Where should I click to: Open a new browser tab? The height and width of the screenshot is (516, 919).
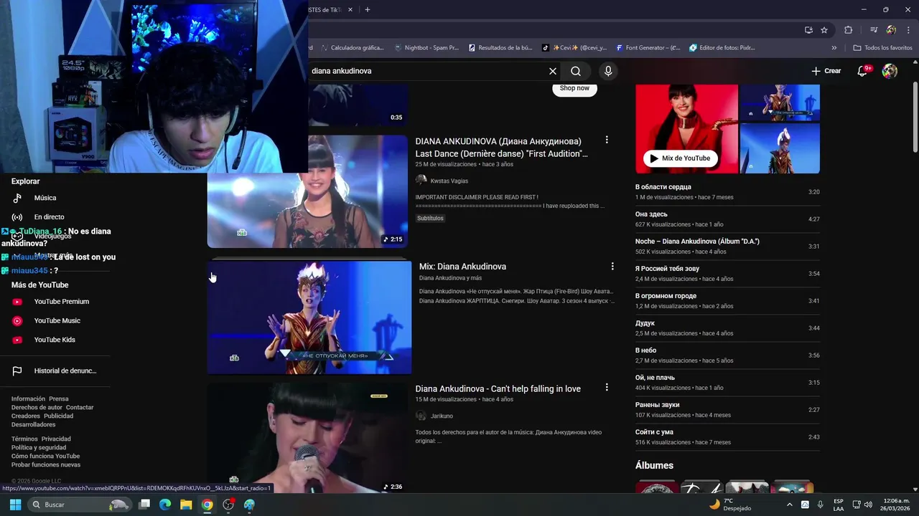point(368,9)
